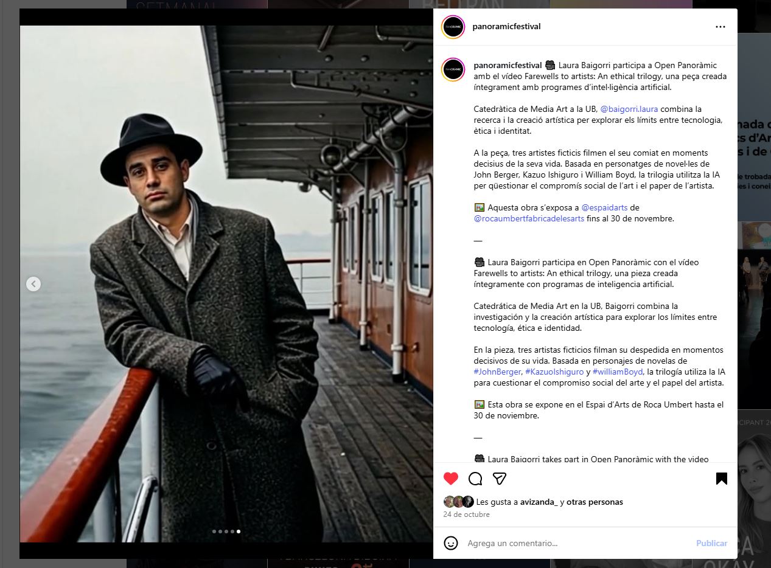
Task: Open the #williamBoyd hashtag
Action: [618, 372]
